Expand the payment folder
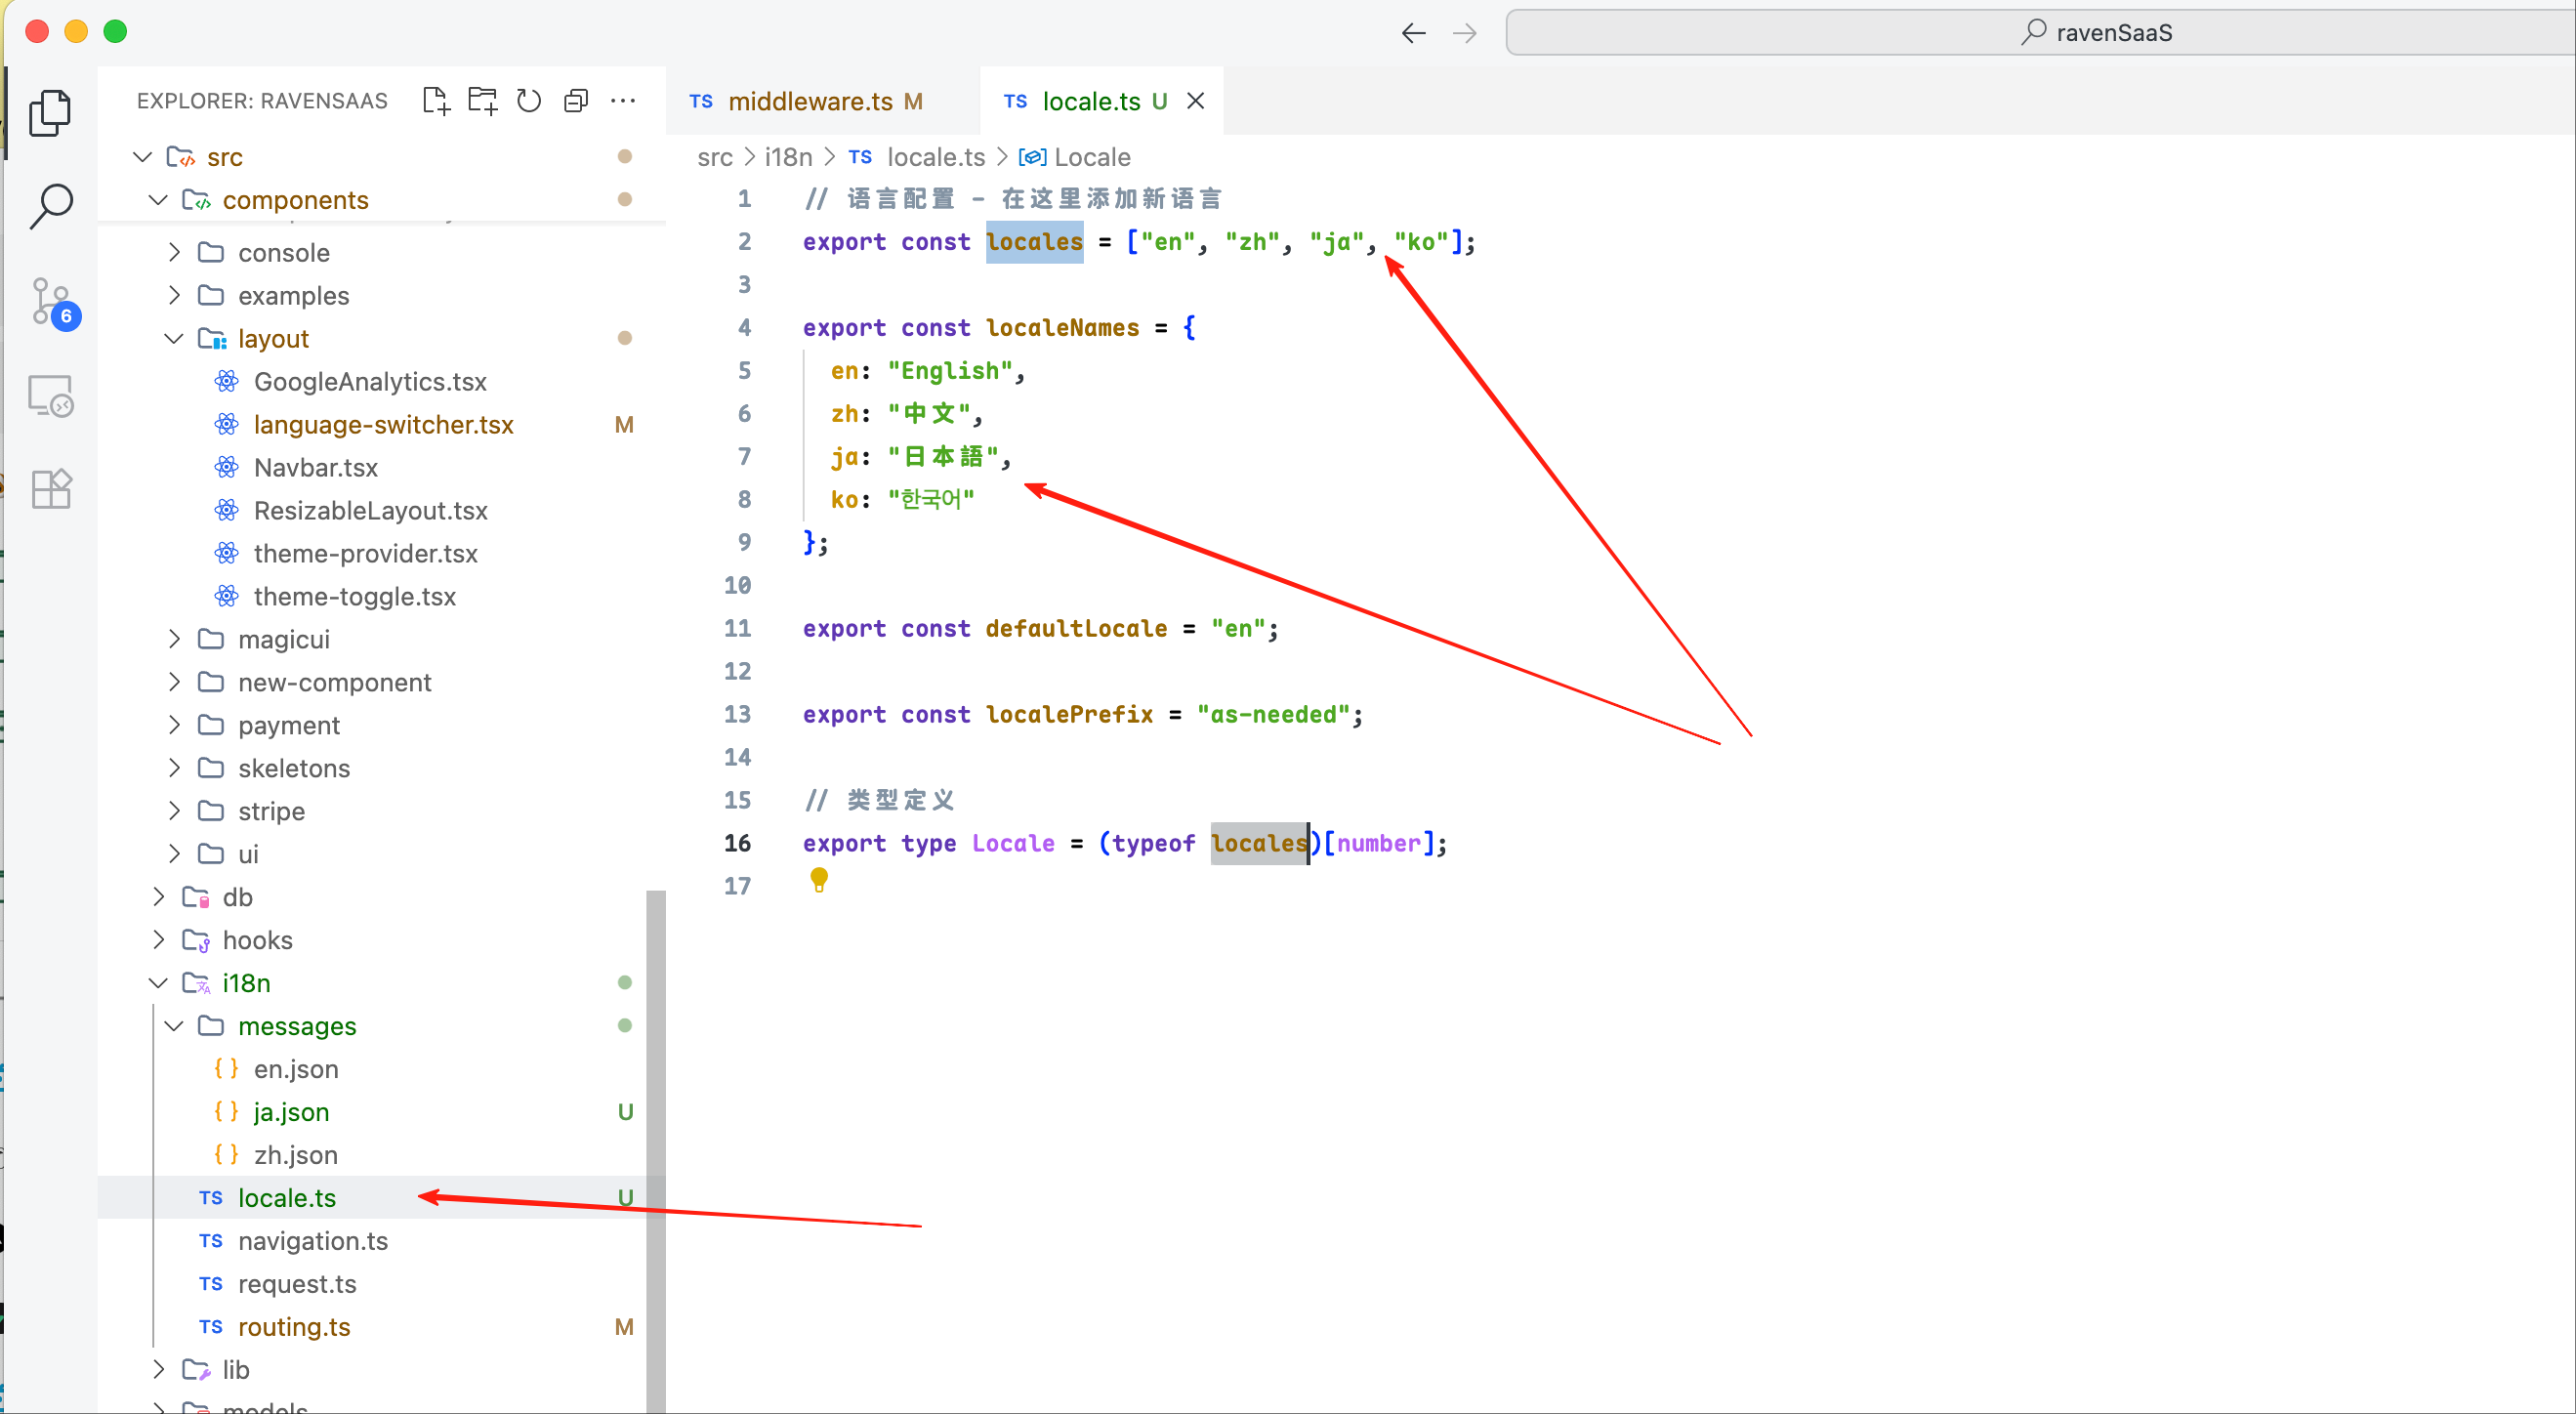The width and height of the screenshot is (2576, 1414). click(x=174, y=725)
